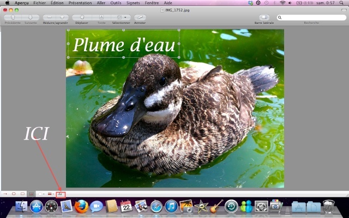Open HP printer utility in Dock

276,206
